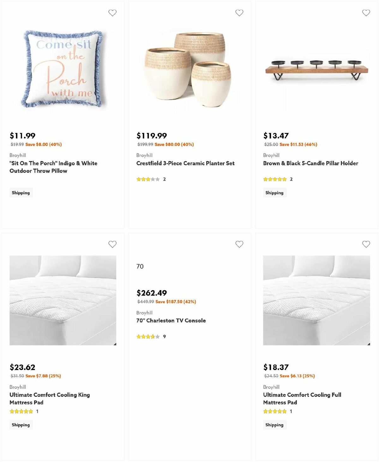The height and width of the screenshot is (462, 379).
Task: Open "Sit On The Porch" throw pillow details
Action: pyautogui.click(x=53, y=167)
